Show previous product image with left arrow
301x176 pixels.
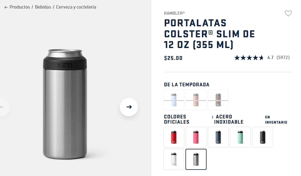2,107
